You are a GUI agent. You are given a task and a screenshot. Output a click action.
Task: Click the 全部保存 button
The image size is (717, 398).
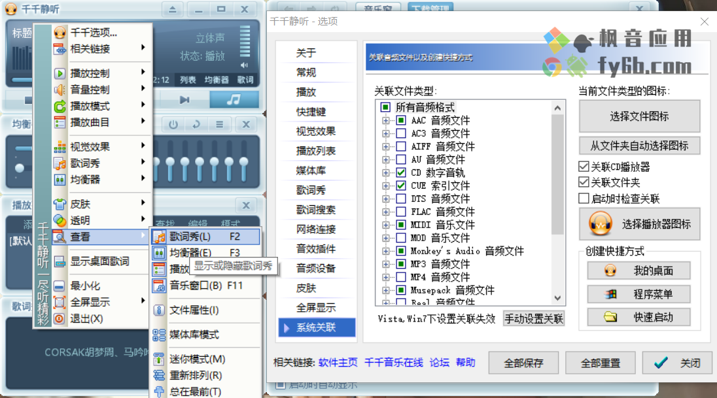[x=523, y=363]
